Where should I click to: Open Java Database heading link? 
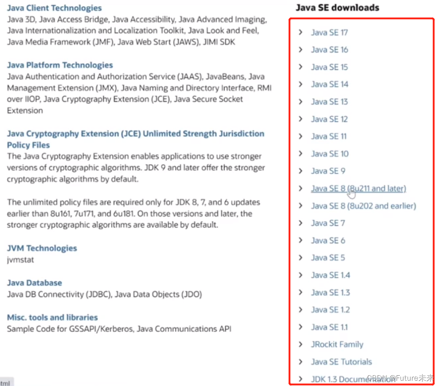tap(34, 283)
